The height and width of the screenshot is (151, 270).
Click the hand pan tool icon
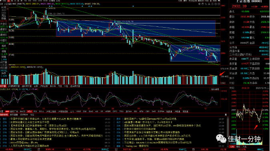tap(203, 4)
